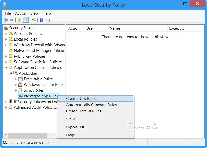This screenshot has width=207, height=148.
Task: Select the Local Policies label
Action: point(25,39)
